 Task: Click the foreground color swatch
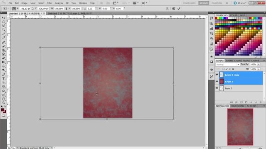point(2,110)
